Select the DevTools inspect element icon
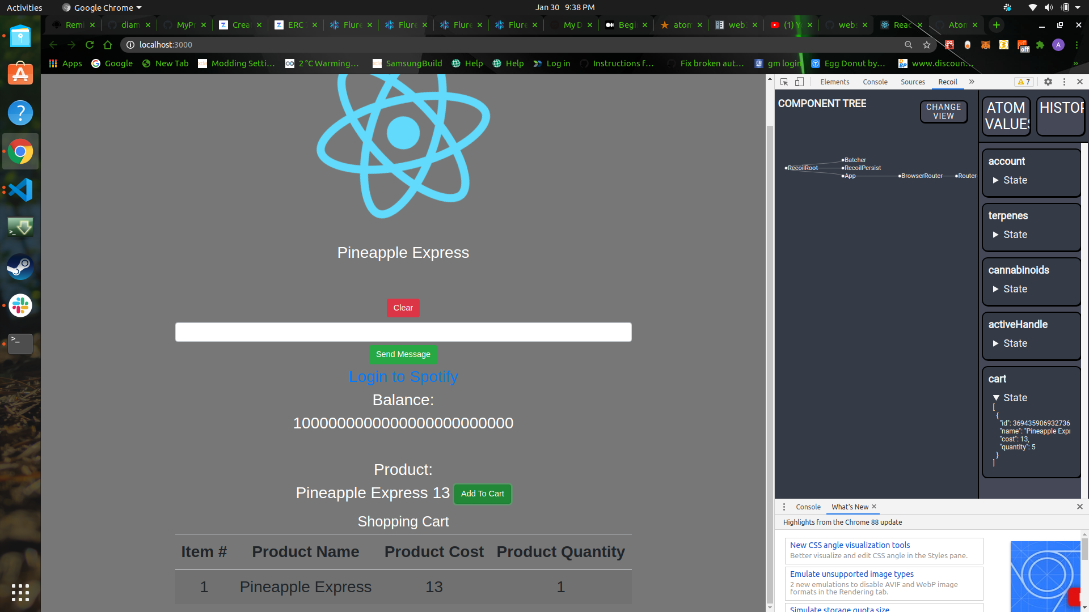1089x612 pixels. [784, 82]
